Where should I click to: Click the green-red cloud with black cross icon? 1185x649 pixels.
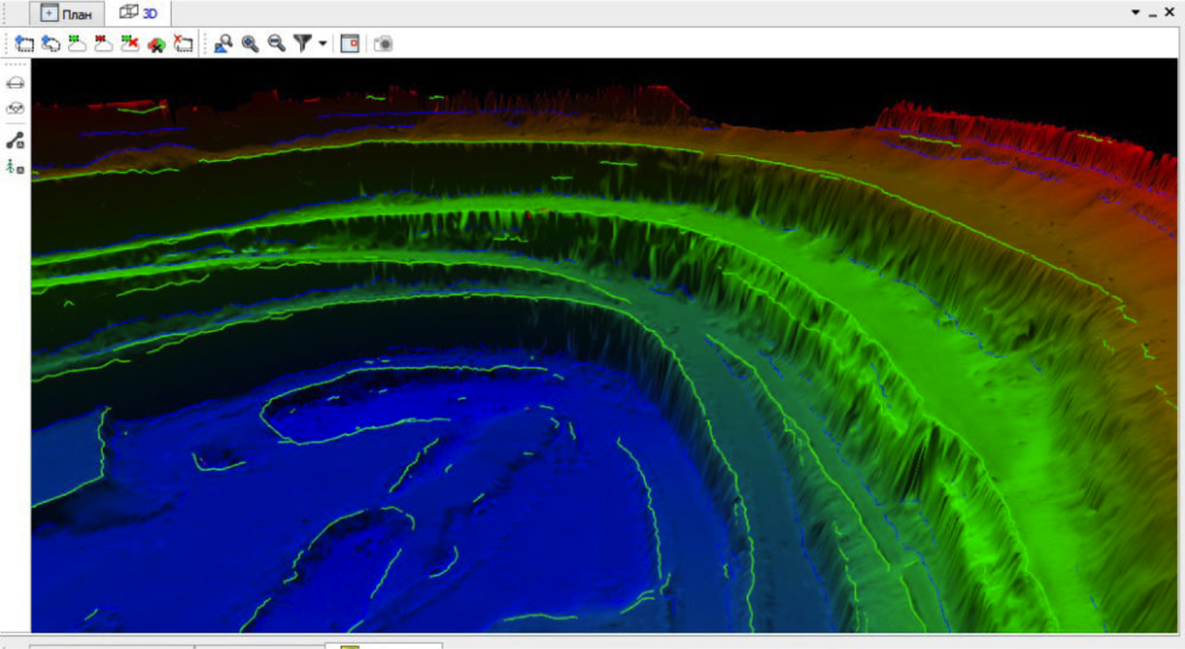click(x=156, y=43)
